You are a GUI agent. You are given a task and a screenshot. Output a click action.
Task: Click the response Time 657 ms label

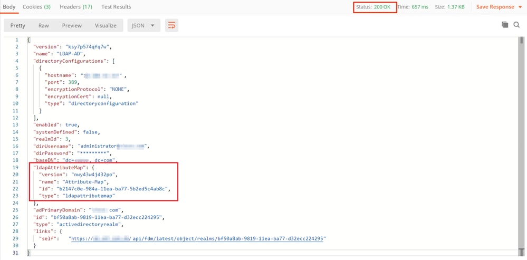(x=413, y=7)
